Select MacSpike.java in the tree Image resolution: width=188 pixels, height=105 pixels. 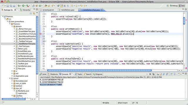[x=22, y=91]
